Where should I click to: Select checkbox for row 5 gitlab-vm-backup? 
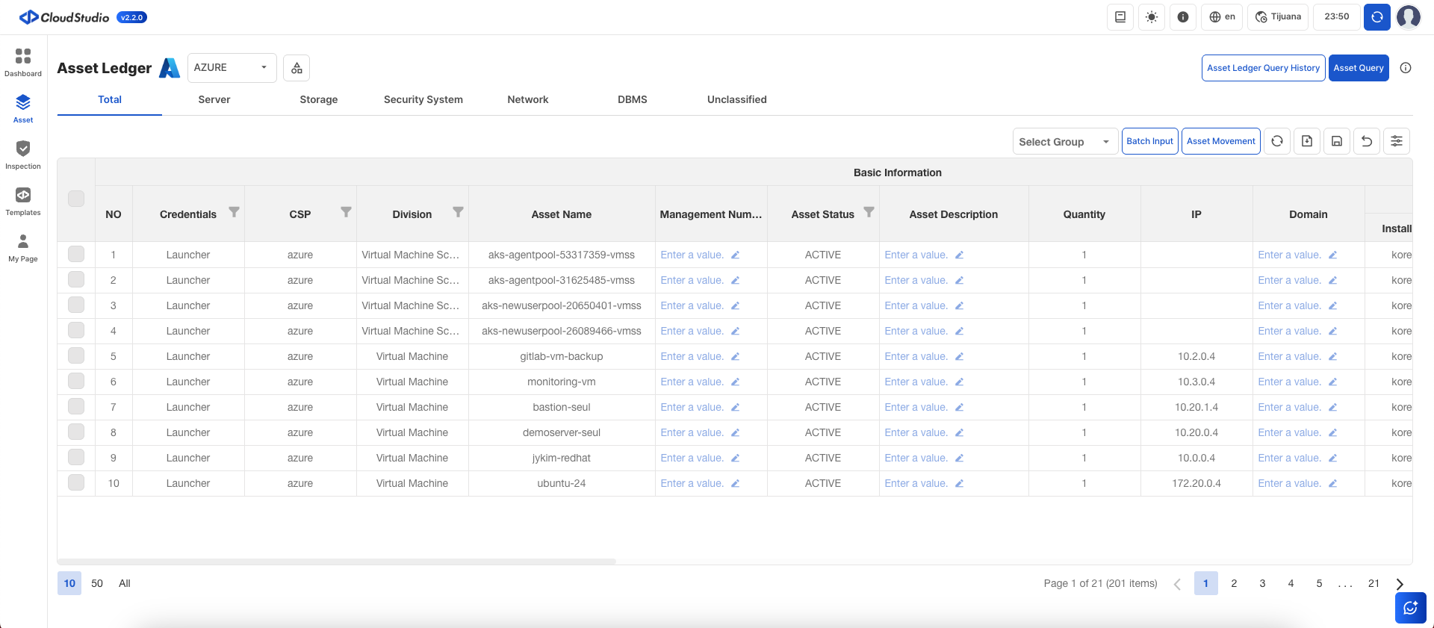pos(76,356)
